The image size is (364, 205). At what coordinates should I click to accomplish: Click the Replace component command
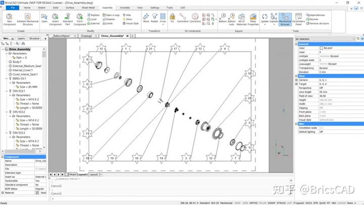(x=93, y=15)
